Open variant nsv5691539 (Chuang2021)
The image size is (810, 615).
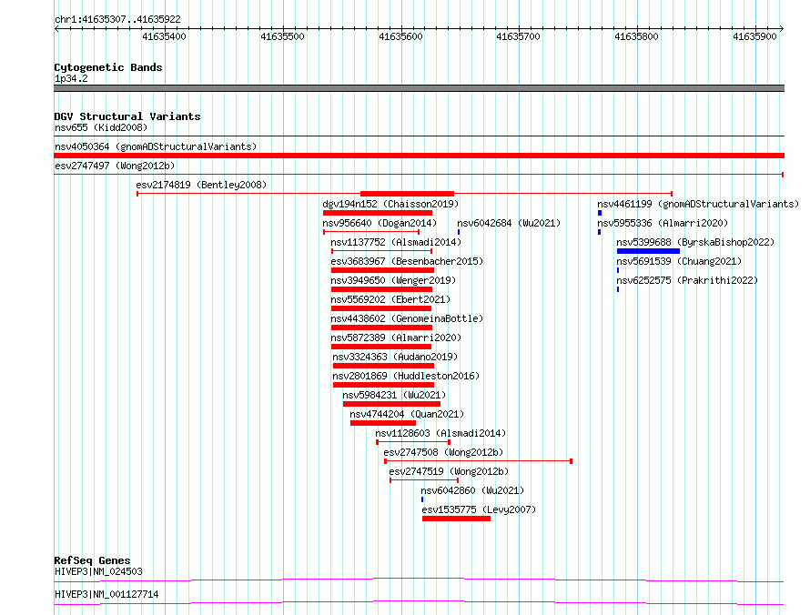[x=679, y=261]
